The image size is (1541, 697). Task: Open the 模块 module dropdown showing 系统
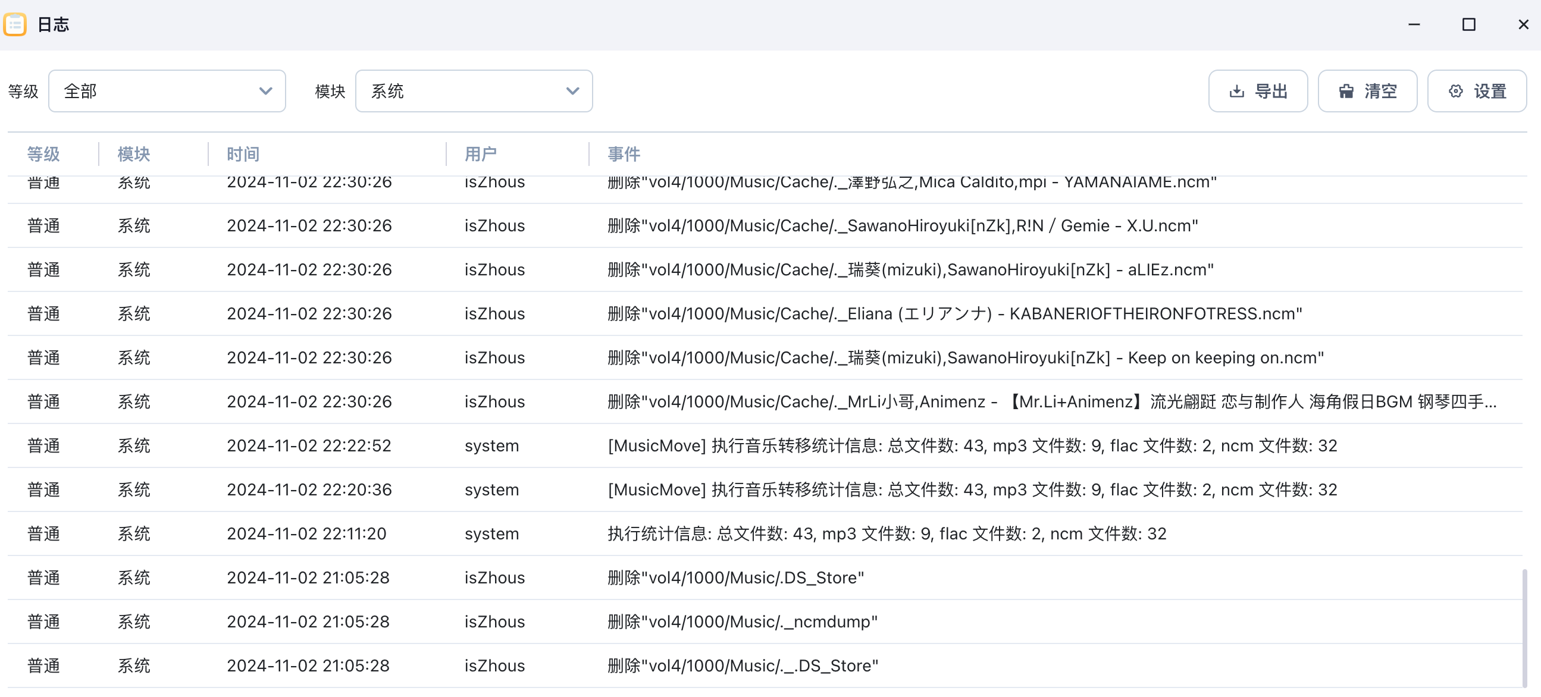click(x=474, y=91)
